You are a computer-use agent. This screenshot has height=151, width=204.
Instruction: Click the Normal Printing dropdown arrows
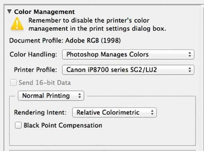[x=80, y=96]
